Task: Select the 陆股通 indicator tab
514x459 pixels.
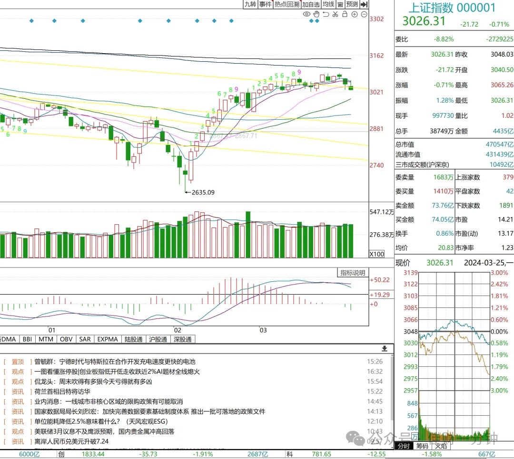Action: click(133, 339)
